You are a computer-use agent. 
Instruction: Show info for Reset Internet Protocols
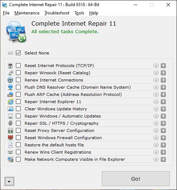156,66
